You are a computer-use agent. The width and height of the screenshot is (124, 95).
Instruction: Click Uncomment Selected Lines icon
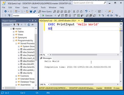(103, 15)
